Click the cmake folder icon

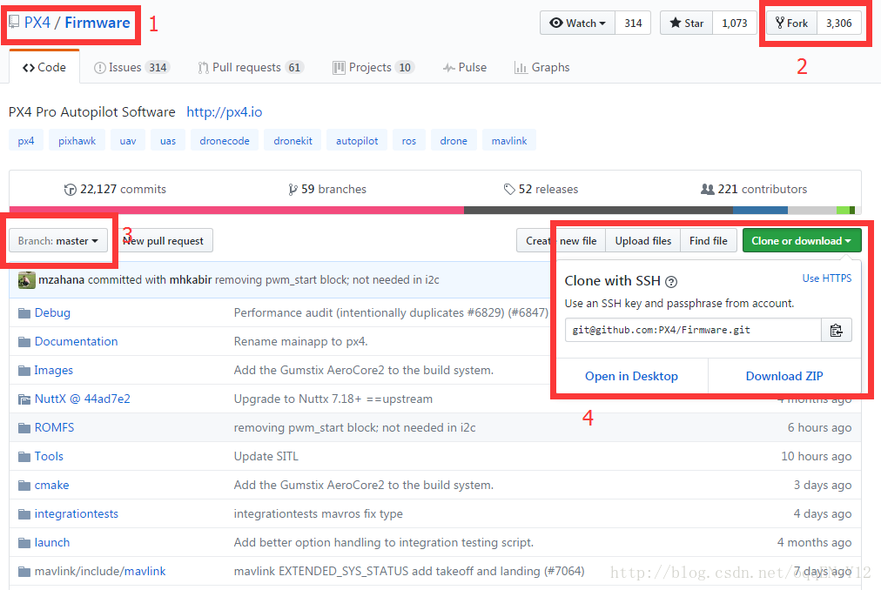(24, 485)
